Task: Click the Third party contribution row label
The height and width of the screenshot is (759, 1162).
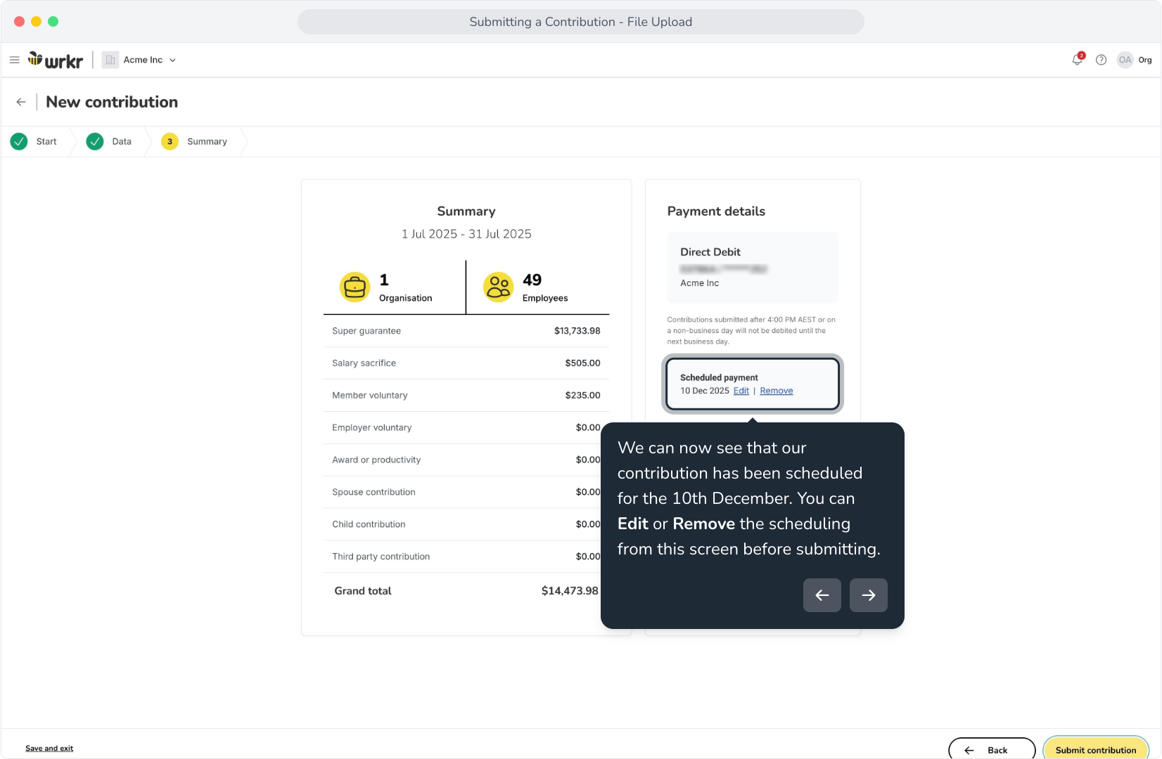Action: click(x=381, y=557)
